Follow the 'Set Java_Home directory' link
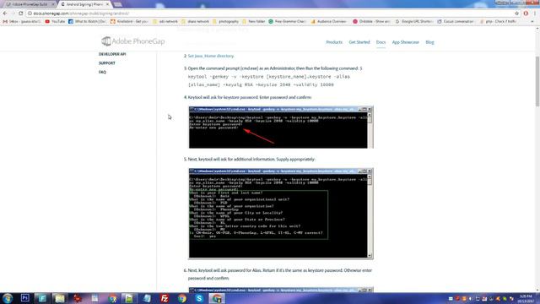 211,56
